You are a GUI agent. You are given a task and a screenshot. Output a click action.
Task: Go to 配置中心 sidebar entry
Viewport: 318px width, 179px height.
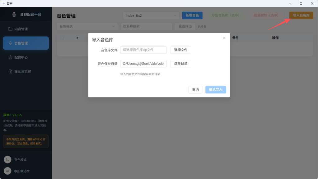pos(26,57)
